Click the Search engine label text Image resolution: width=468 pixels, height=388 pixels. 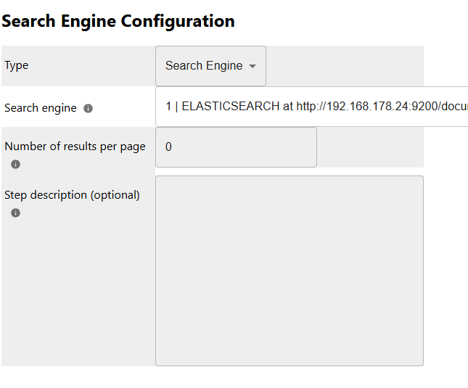(41, 108)
